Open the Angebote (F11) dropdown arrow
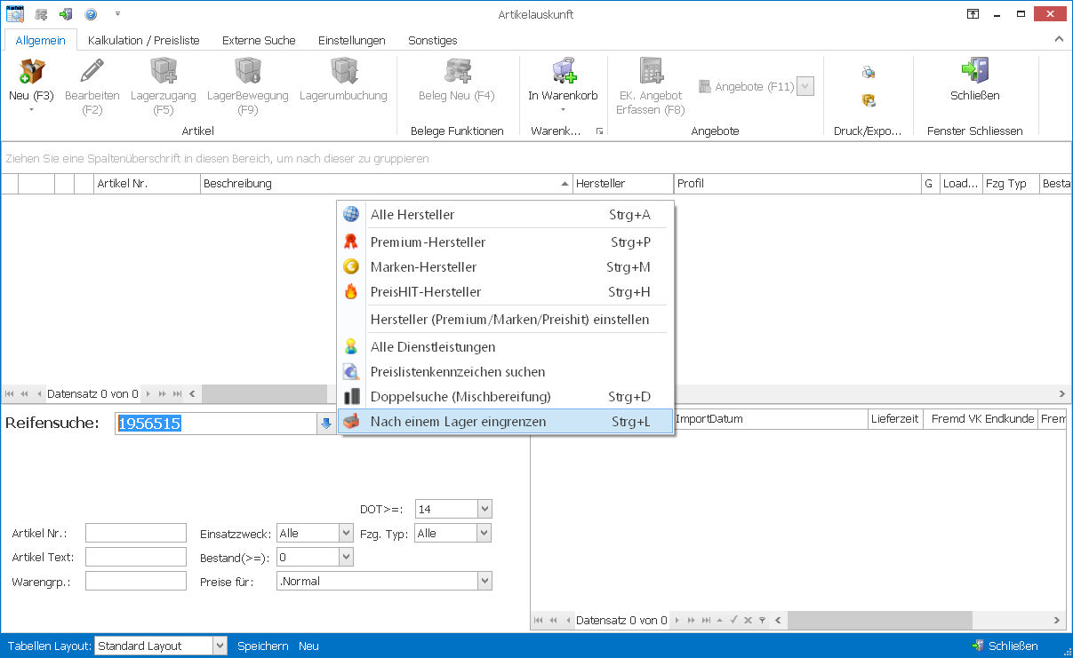 click(x=805, y=86)
